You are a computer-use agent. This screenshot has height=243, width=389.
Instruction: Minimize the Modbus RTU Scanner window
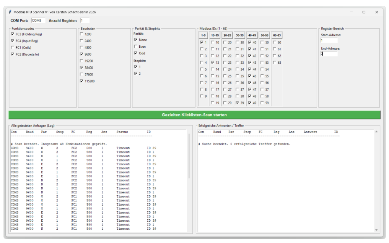pos(351,12)
